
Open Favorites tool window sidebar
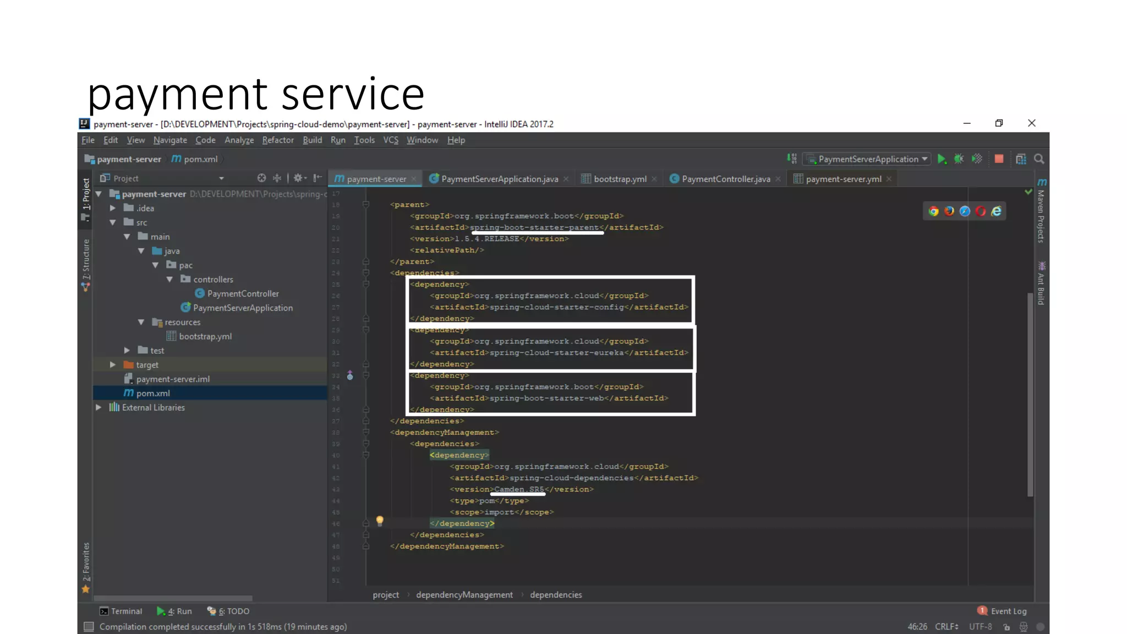tap(86, 567)
